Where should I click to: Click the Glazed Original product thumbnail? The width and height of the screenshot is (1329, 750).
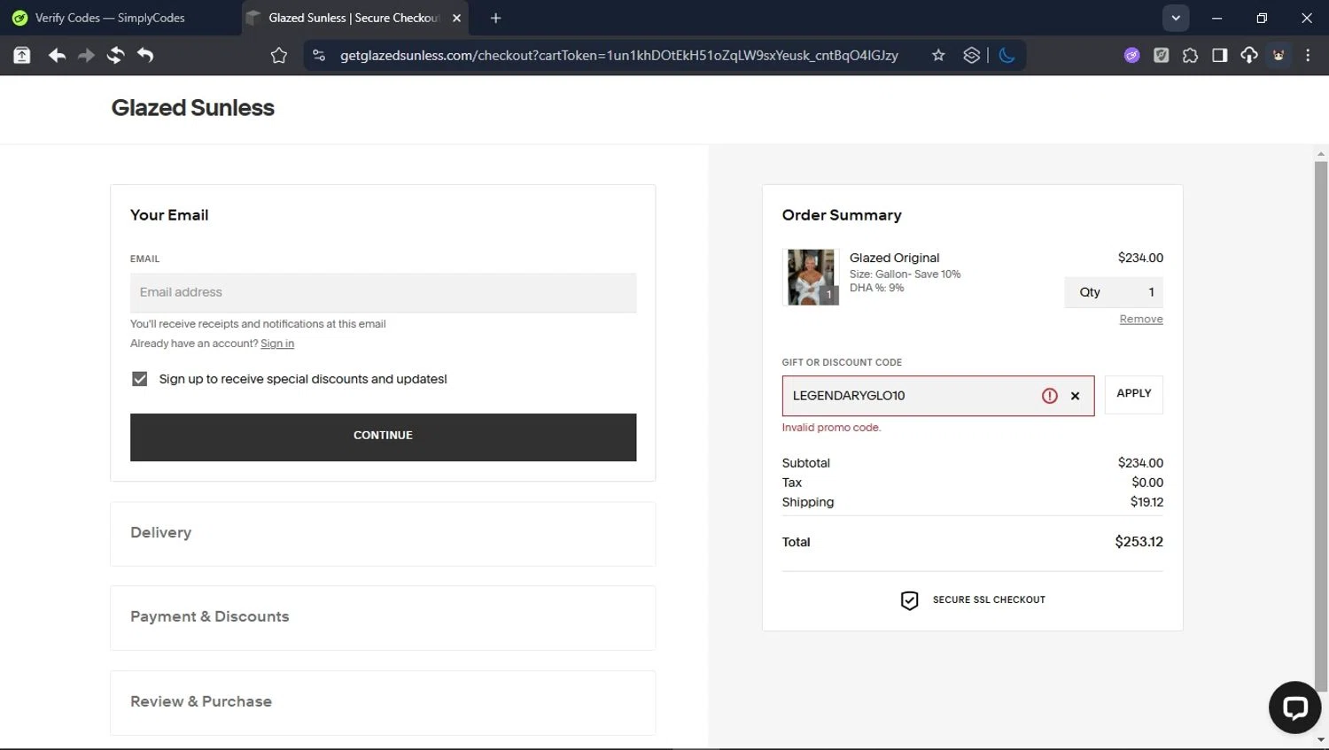pyautogui.click(x=812, y=277)
